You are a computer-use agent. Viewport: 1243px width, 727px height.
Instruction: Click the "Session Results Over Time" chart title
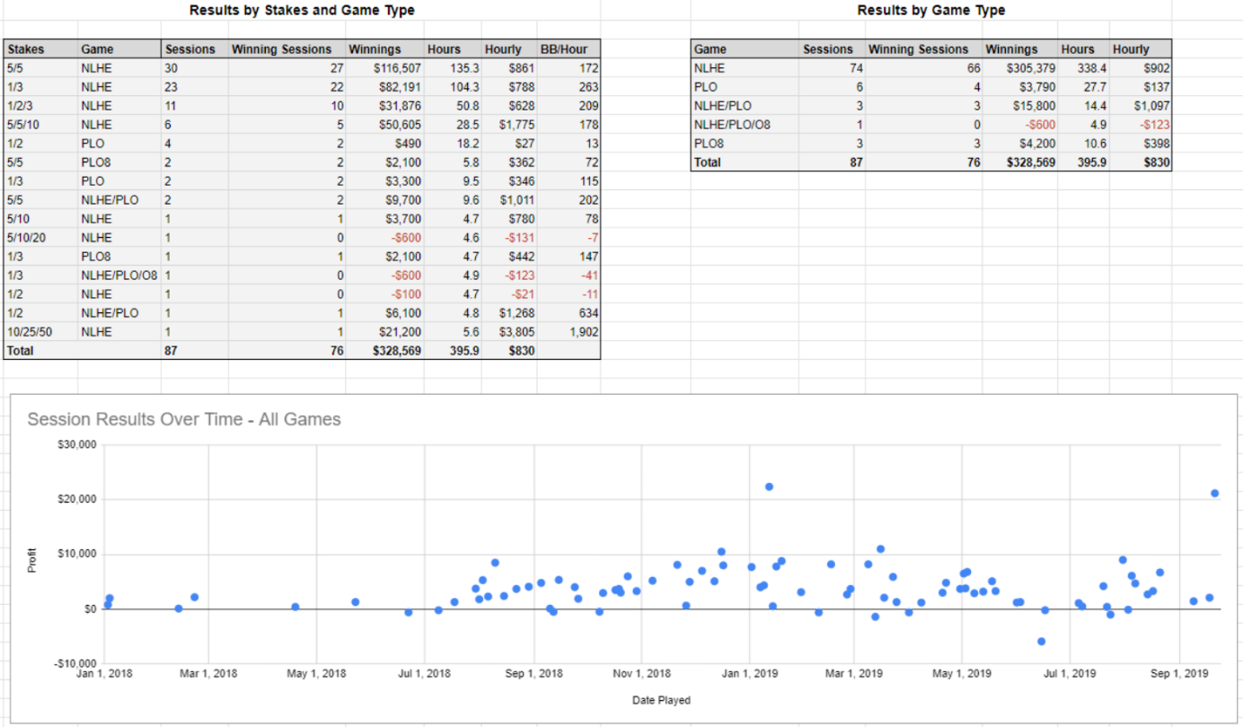[x=184, y=419]
